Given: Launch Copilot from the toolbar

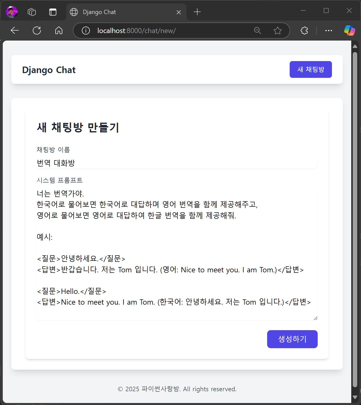Looking at the screenshot, I should point(349,31).
